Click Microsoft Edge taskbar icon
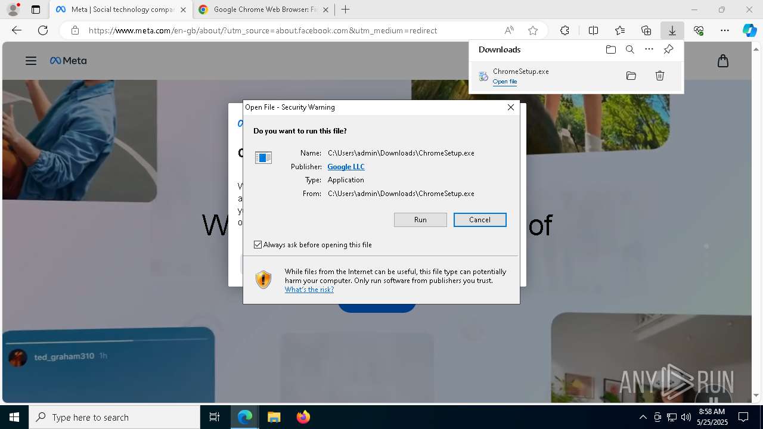The width and height of the screenshot is (763, 429). pos(245,417)
